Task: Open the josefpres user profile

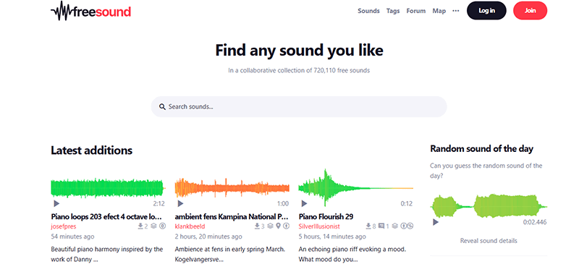Action: pos(64,226)
